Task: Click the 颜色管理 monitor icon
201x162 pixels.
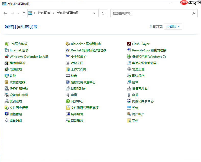Action: coord(7,114)
